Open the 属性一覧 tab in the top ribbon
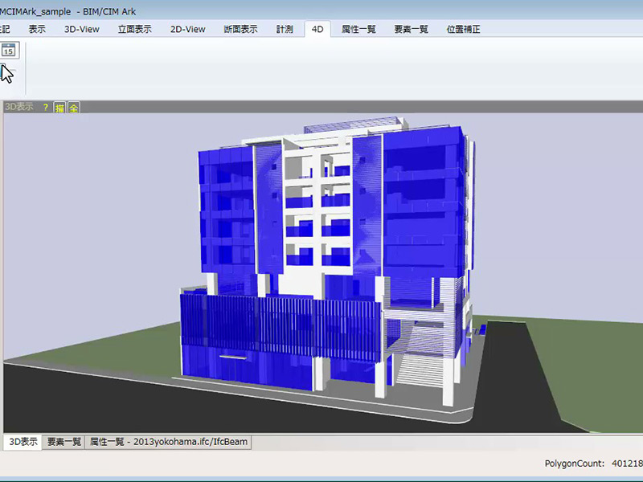Viewport: 643px width, 482px height. tap(358, 29)
